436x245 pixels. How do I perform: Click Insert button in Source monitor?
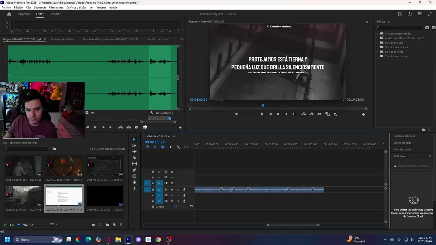(x=121, y=127)
